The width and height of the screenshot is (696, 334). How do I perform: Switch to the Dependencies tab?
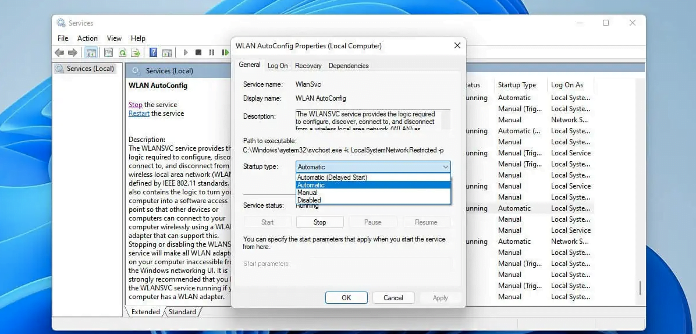point(349,66)
